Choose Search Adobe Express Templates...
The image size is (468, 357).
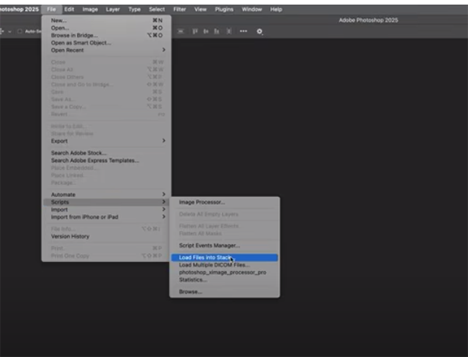106,160
